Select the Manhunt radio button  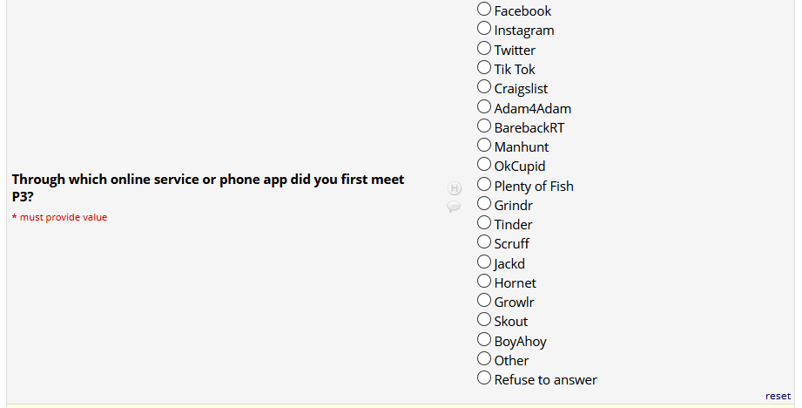[484, 145]
